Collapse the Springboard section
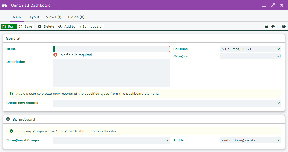This screenshot has height=152, width=288. pyautogui.click(x=8, y=120)
